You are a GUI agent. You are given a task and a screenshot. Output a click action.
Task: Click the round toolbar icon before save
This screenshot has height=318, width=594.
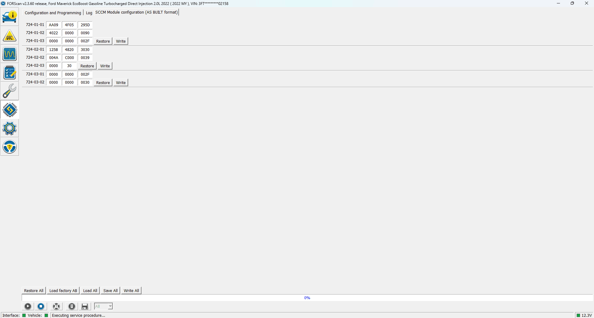tap(72, 306)
